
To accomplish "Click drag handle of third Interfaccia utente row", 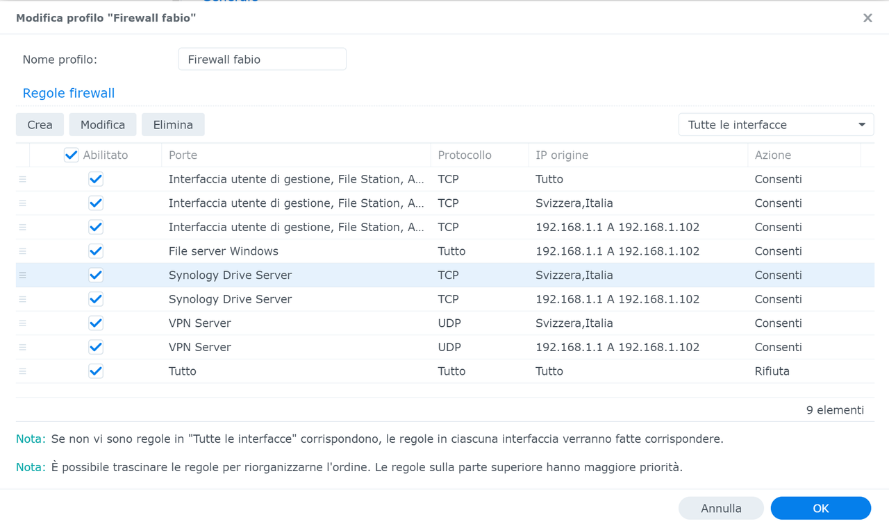I will tap(22, 228).
